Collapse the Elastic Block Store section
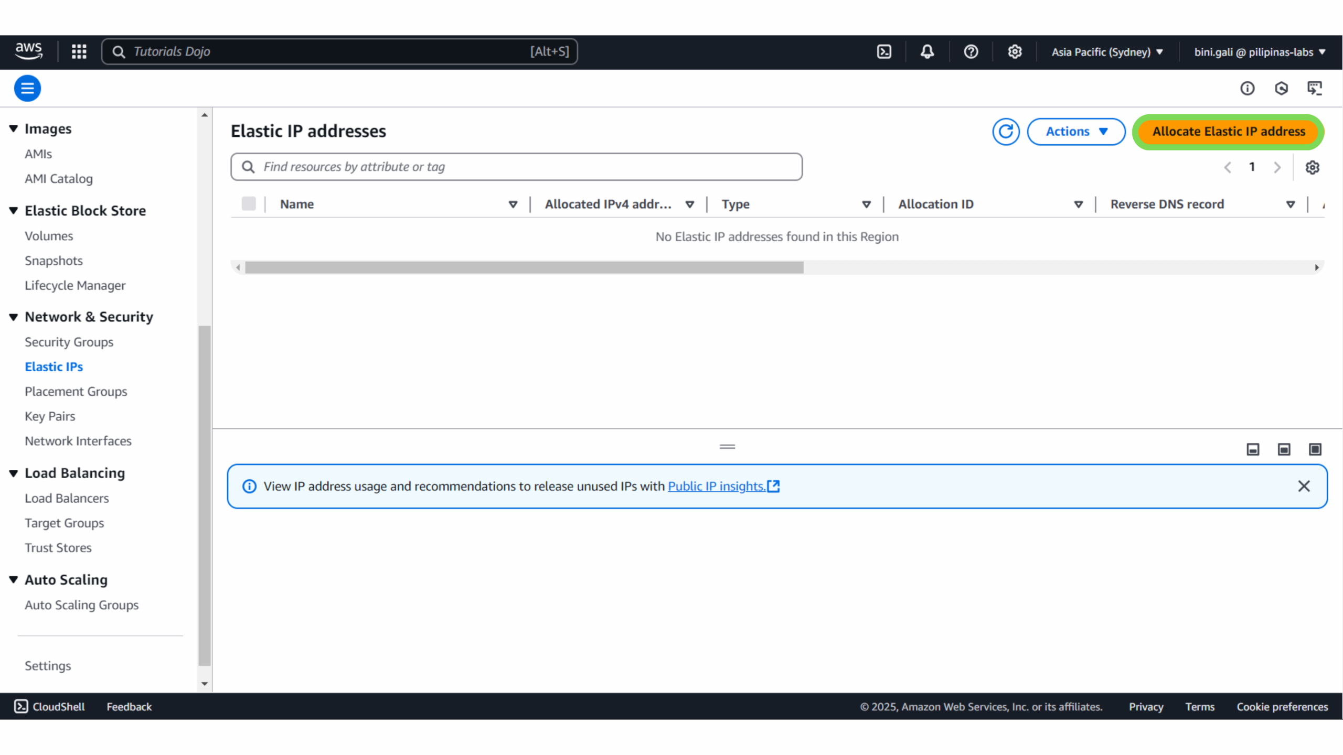The width and height of the screenshot is (1343, 755). click(x=14, y=211)
